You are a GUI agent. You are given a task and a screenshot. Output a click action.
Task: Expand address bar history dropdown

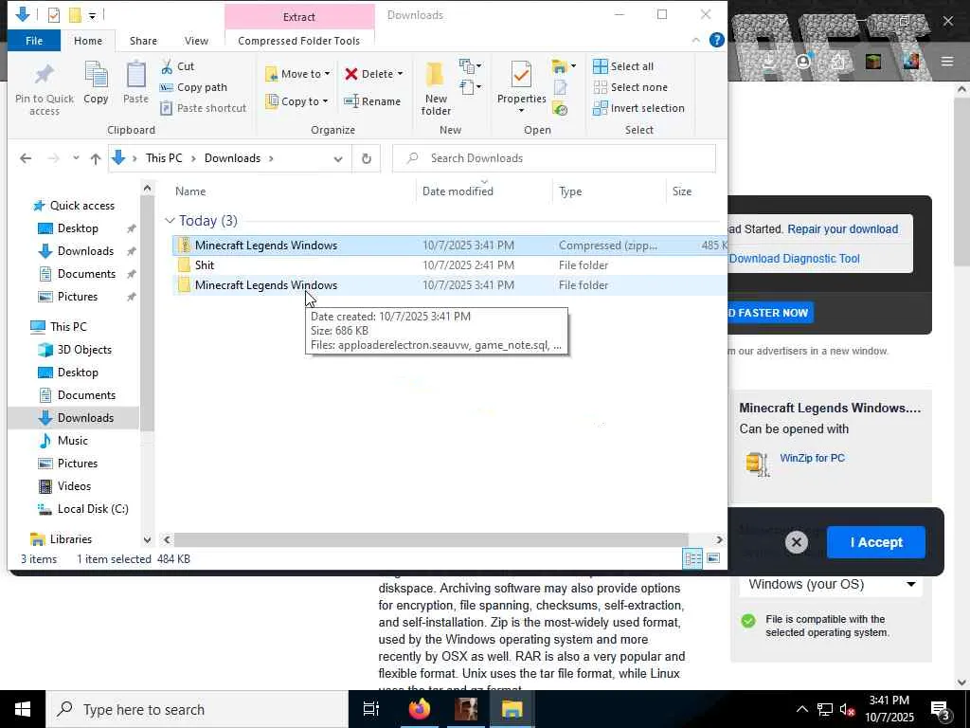338,158
